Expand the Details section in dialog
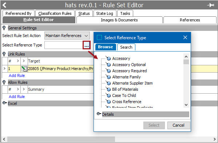Screen dimensions: 218x143 click(99, 114)
